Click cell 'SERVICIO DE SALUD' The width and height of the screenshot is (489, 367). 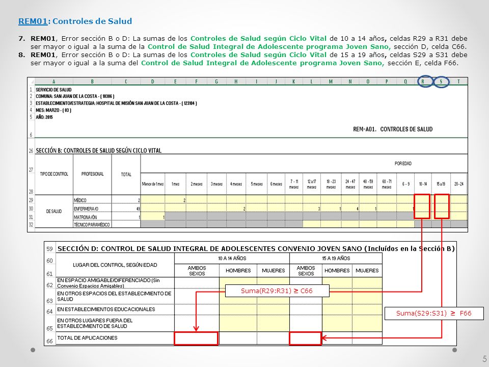pos(53,90)
